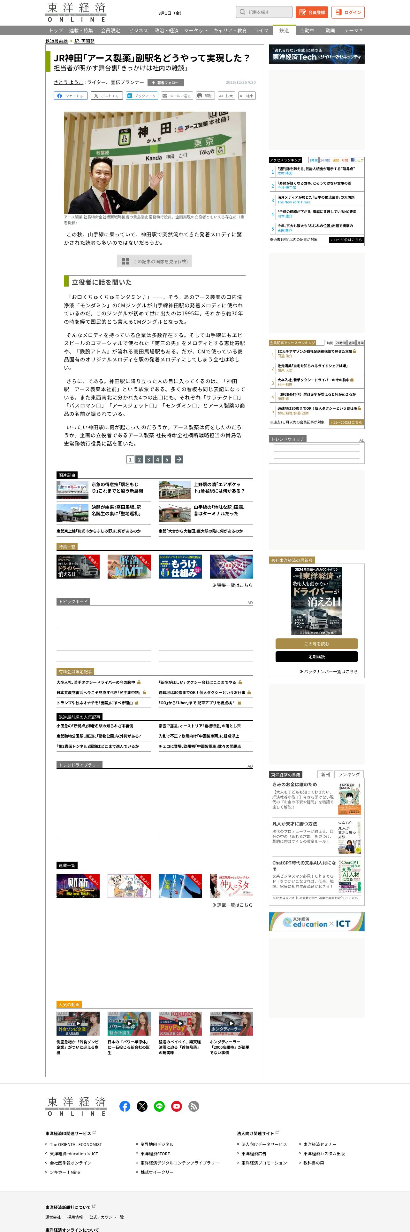410x1232 pixels.
Task: Open the 自動車 nav item
Action: tap(307, 31)
